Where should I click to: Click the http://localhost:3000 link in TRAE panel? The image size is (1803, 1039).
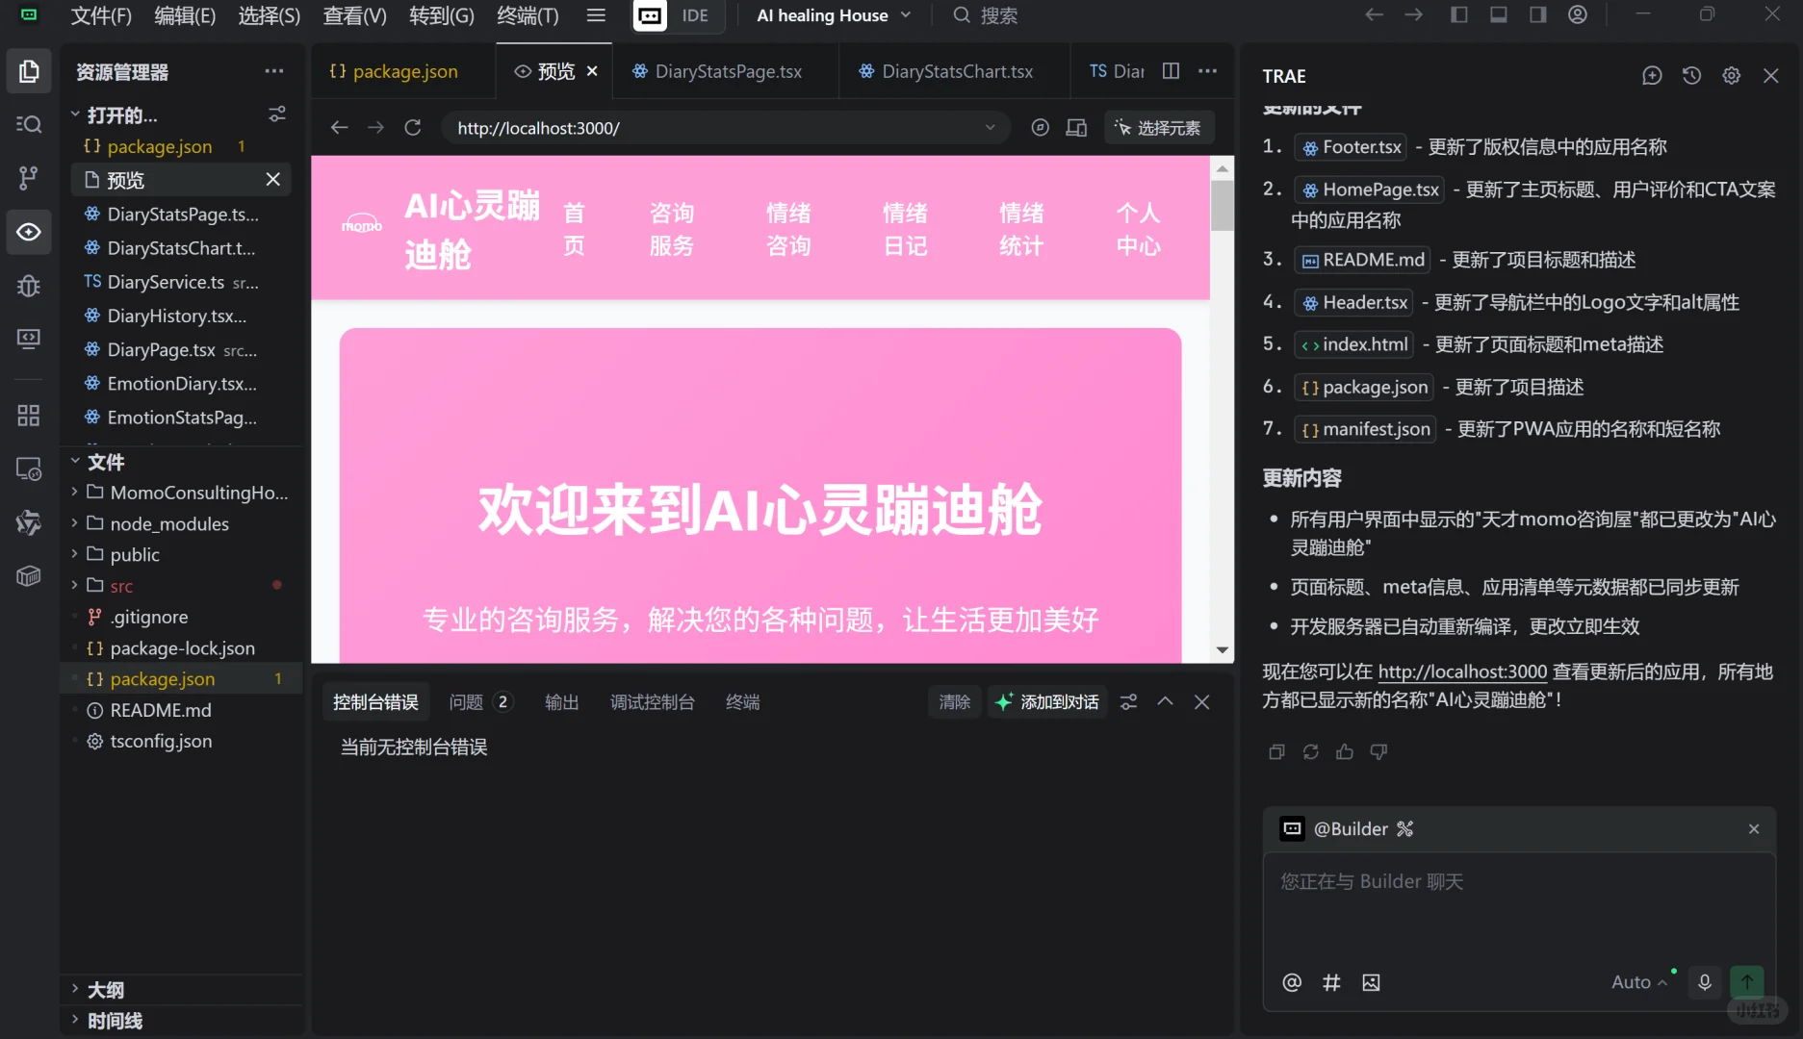1461,671
